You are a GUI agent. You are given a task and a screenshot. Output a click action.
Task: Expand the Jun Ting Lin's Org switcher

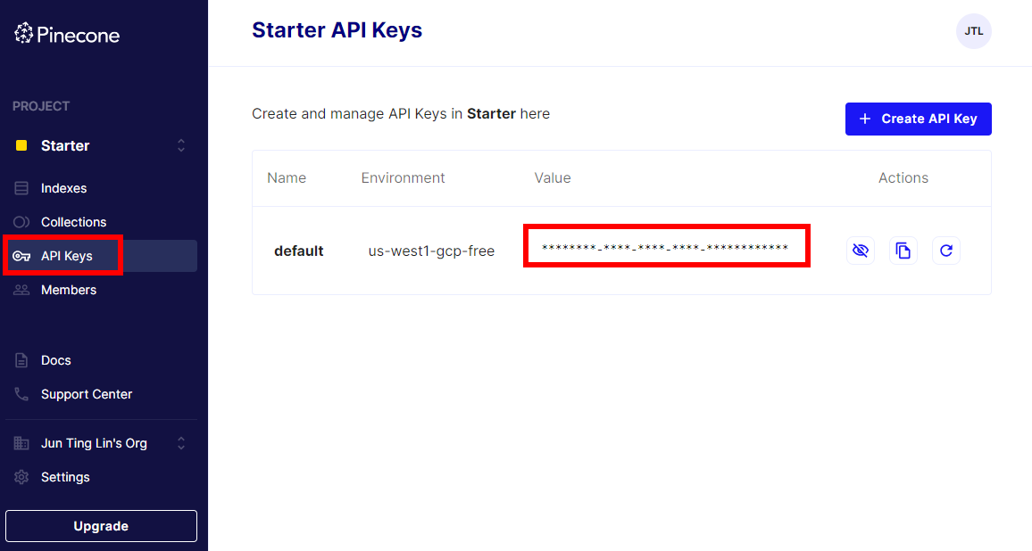click(181, 443)
